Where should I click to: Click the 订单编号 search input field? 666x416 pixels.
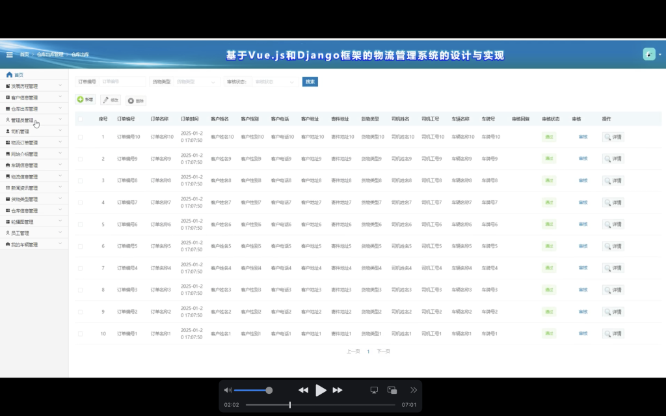click(122, 81)
